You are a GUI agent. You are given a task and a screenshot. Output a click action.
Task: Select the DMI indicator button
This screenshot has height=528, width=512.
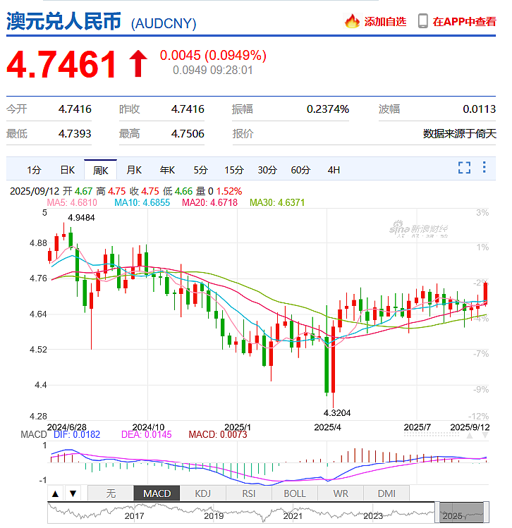pyautogui.click(x=386, y=493)
